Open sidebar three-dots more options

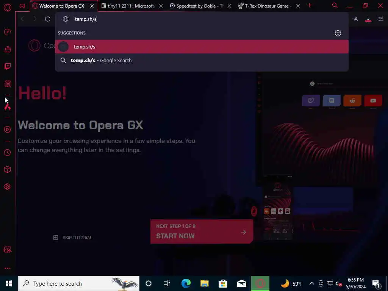pyautogui.click(x=8, y=268)
